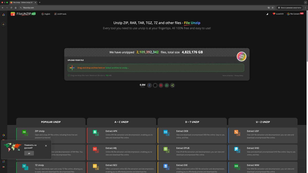Select the D ~ T UNZIP column header
This screenshot has width=308, height=173.
point(192,122)
